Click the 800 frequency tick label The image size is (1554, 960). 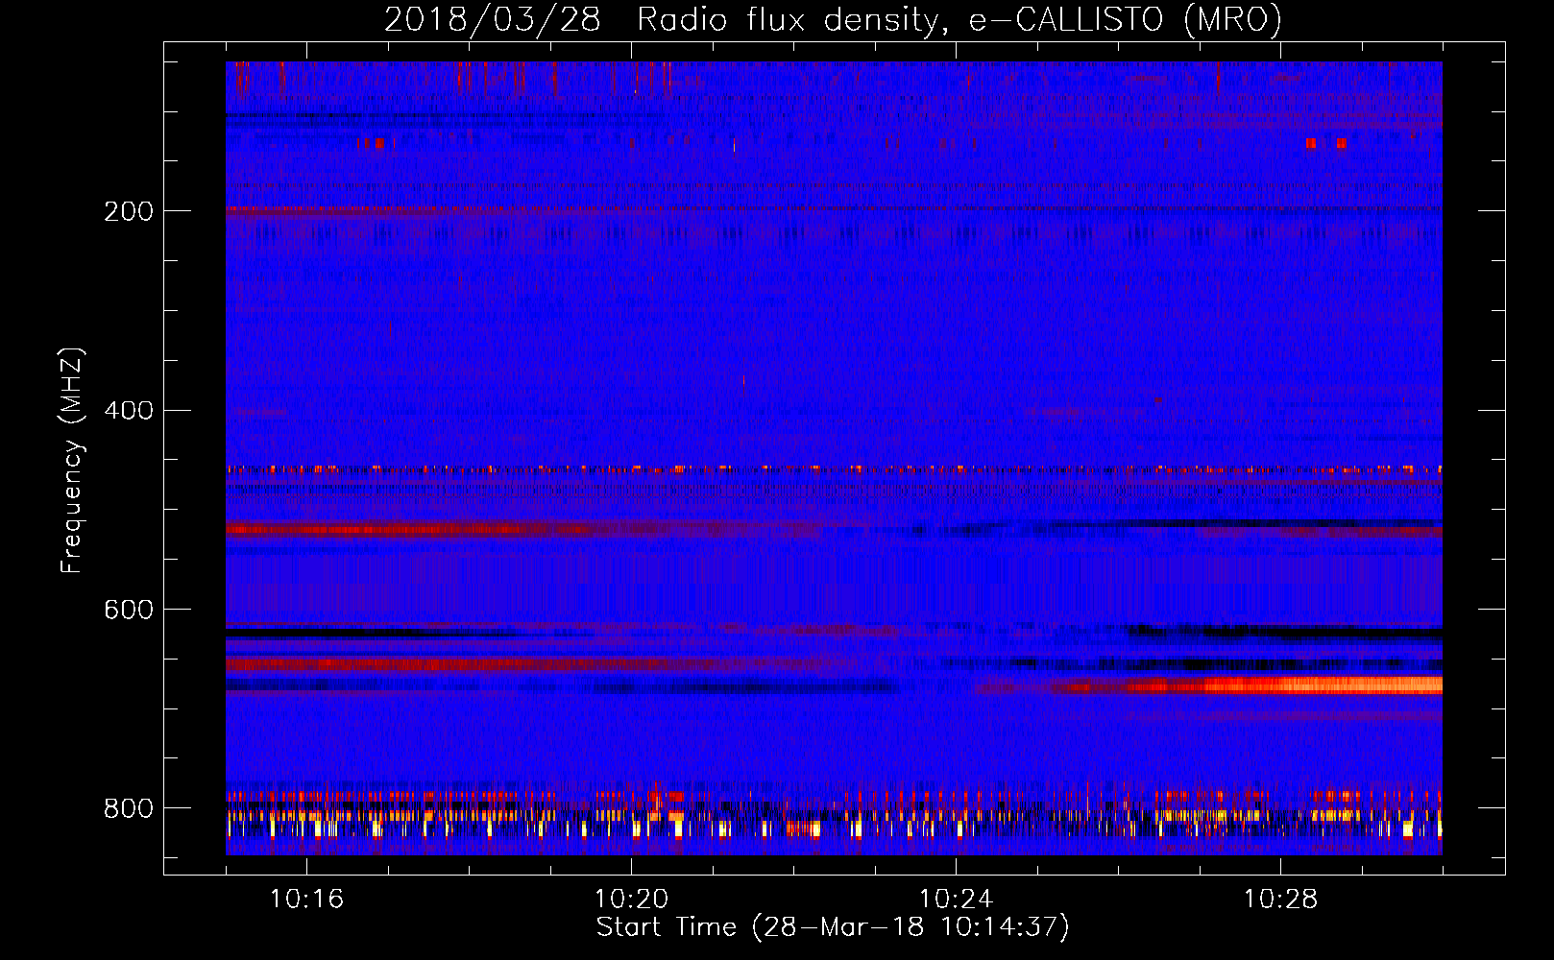(128, 808)
